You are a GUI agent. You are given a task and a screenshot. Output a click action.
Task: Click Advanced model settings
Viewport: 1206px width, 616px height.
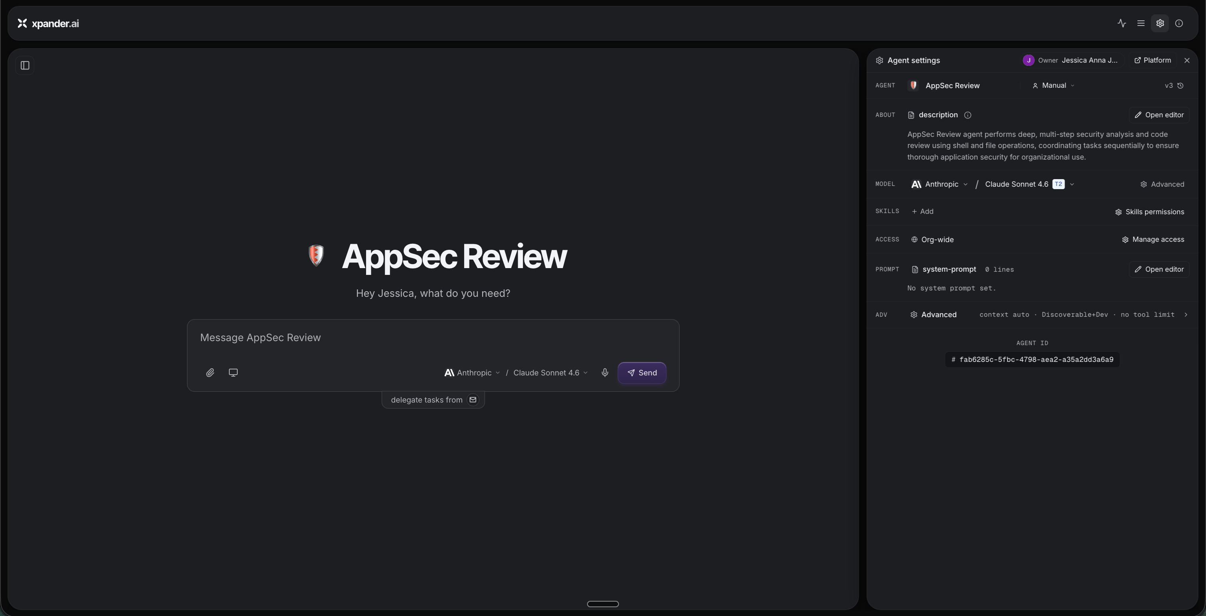(1162, 185)
